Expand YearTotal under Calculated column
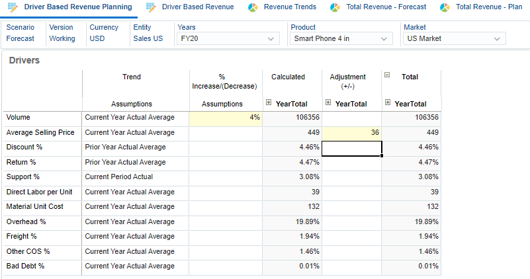 click(x=269, y=102)
